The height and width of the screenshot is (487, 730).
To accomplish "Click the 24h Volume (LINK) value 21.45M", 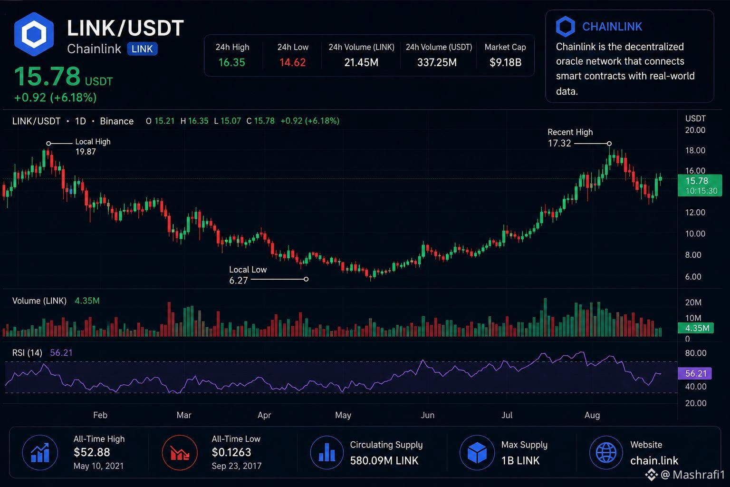I will coord(361,62).
